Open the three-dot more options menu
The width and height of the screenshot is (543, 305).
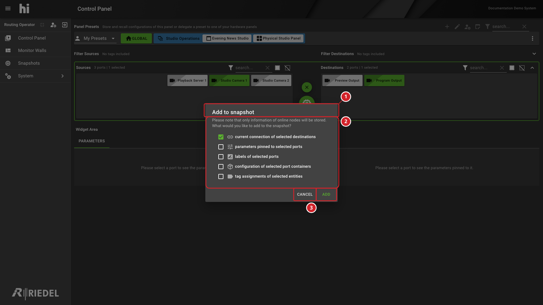pos(533,38)
